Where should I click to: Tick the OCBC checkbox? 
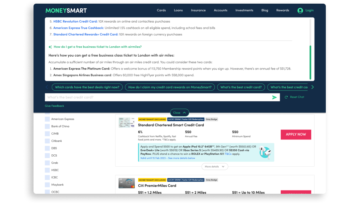tap(47, 192)
